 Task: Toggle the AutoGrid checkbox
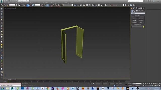coord(134,17)
